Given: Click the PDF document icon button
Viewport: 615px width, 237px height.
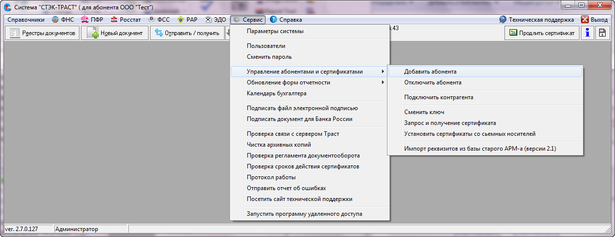Looking at the screenshot, I should 602,33.
